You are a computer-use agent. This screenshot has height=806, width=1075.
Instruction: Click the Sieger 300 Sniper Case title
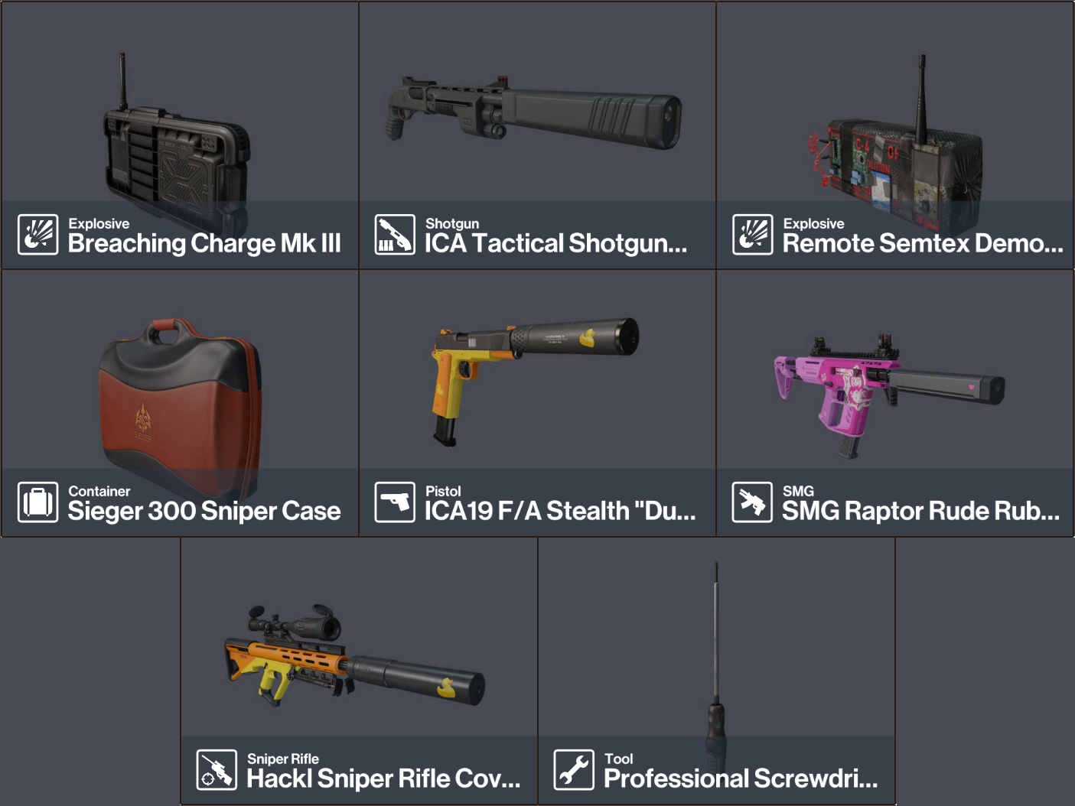(x=204, y=511)
